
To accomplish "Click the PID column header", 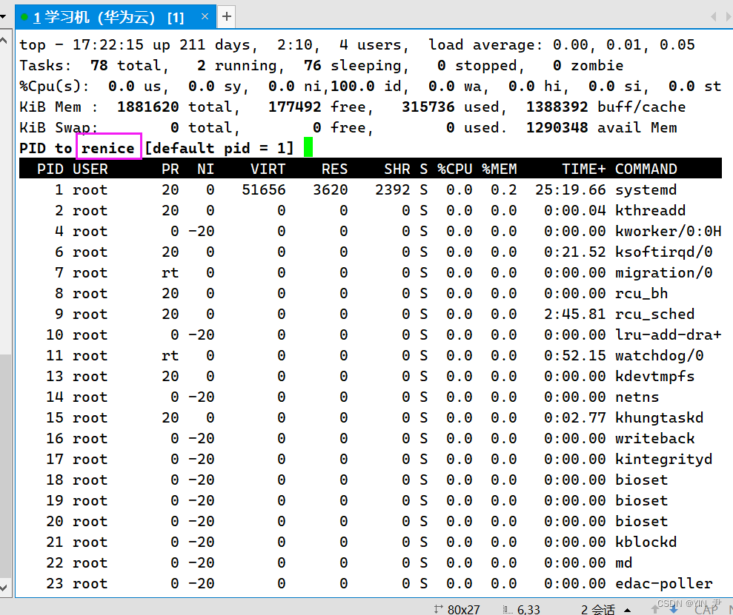I will (50, 169).
